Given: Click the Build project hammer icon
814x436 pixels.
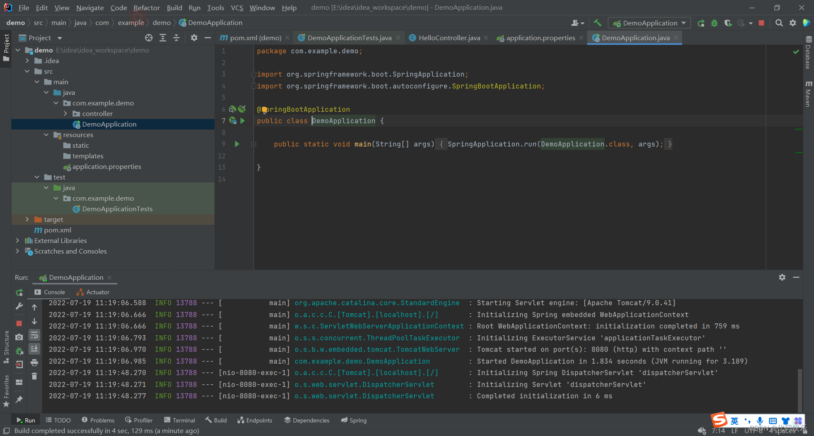Looking at the screenshot, I should (x=598, y=23).
